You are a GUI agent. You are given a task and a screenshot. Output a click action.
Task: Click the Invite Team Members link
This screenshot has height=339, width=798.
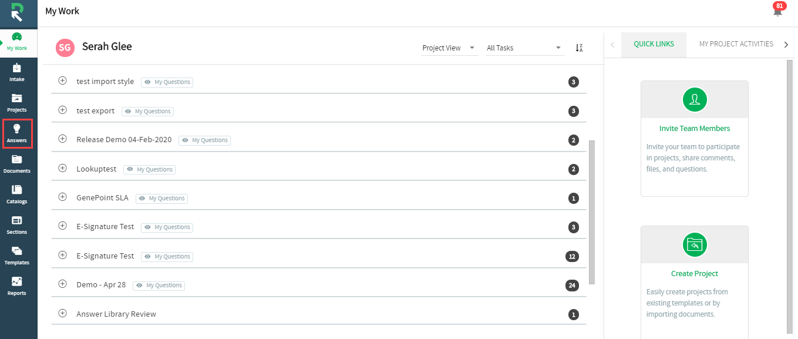point(695,129)
